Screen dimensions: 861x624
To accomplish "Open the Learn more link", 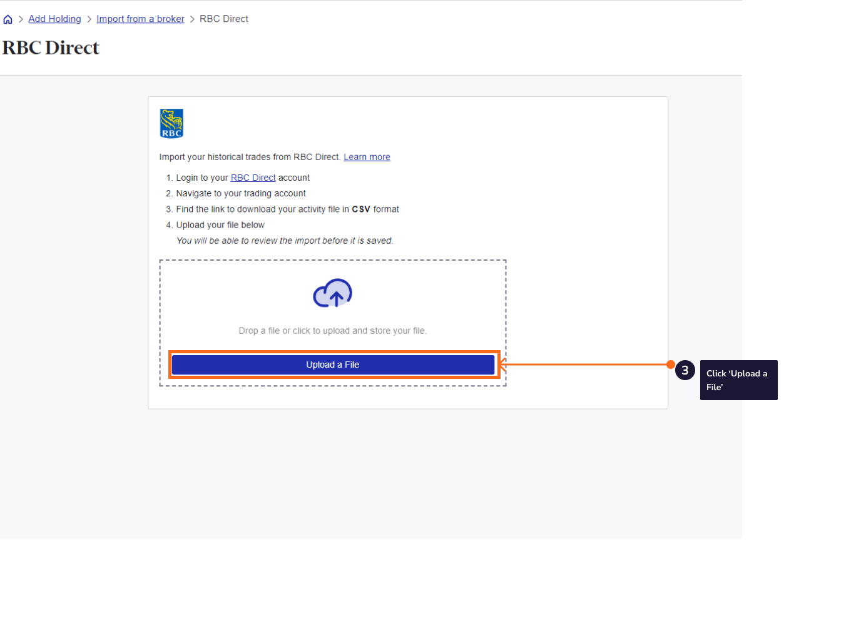I will point(367,157).
